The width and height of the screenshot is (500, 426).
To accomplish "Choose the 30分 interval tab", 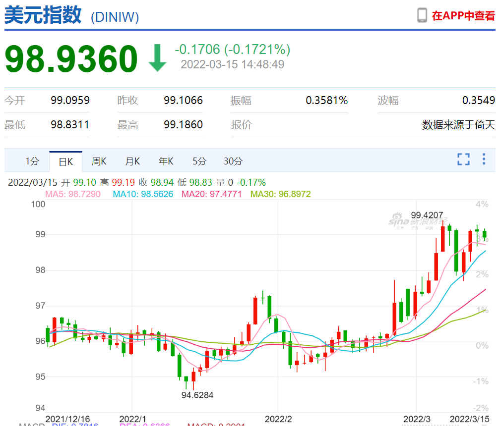I will pos(233,161).
